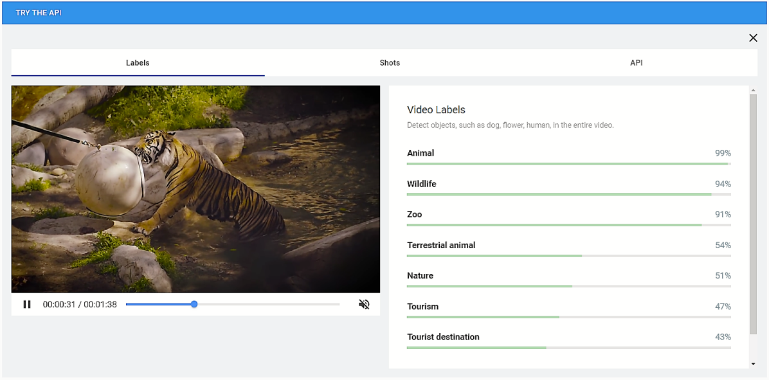Click the Tourism label
The image size is (769, 380).
click(422, 307)
